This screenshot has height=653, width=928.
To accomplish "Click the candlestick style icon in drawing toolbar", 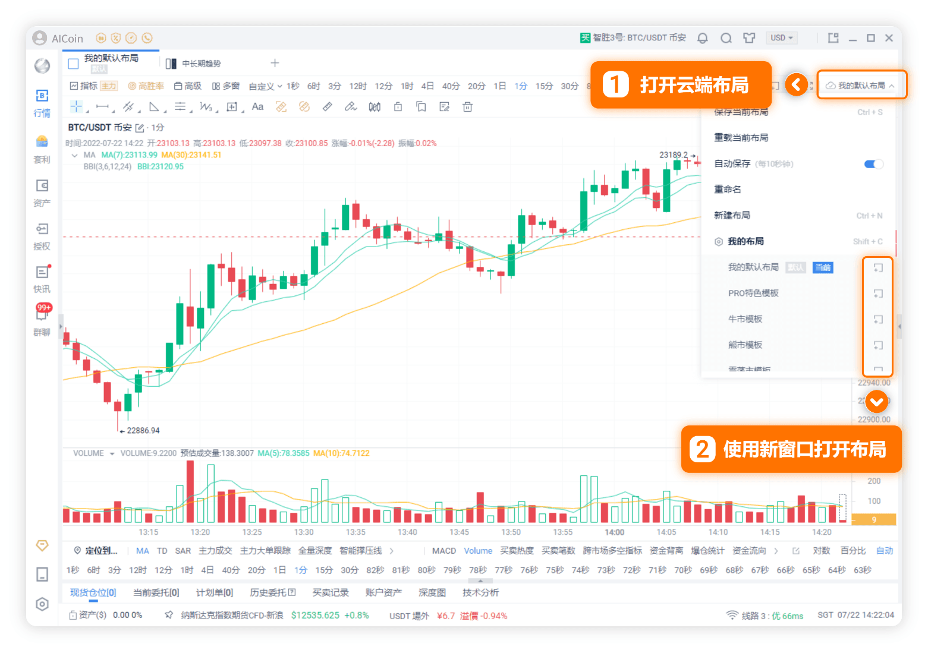I will [x=375, y=107].
